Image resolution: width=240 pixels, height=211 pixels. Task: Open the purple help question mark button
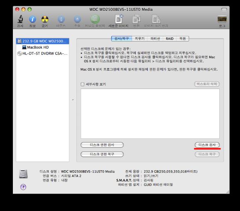point(23,187)
